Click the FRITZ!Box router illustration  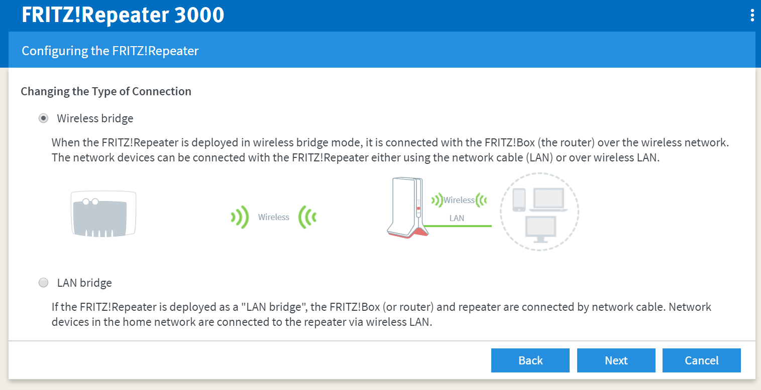[x=104, y=214]
